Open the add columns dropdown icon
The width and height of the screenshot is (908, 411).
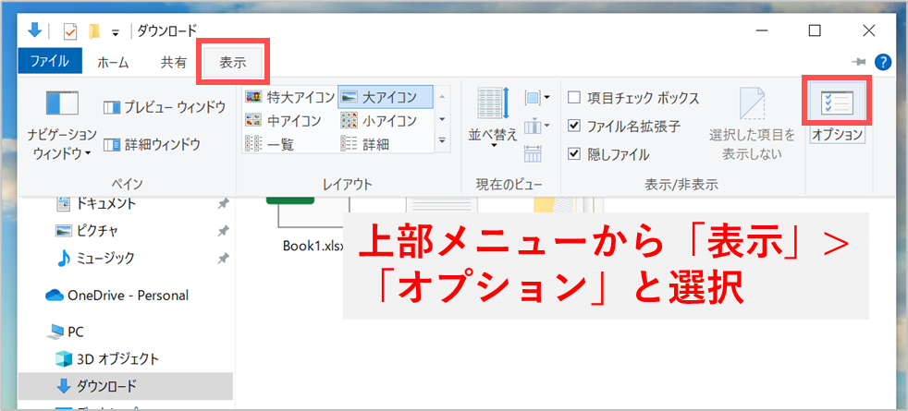537,125
